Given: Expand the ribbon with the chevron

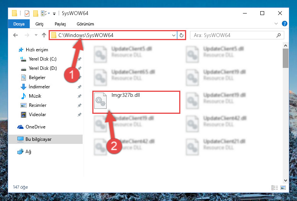Looking at the screenshot, I should 276,24.
